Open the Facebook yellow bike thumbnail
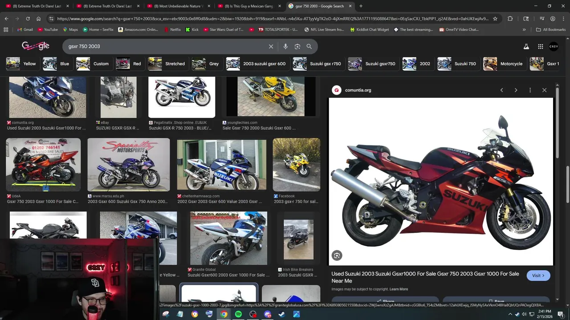Viewport: 570px width, 320px height. [297, 164]
